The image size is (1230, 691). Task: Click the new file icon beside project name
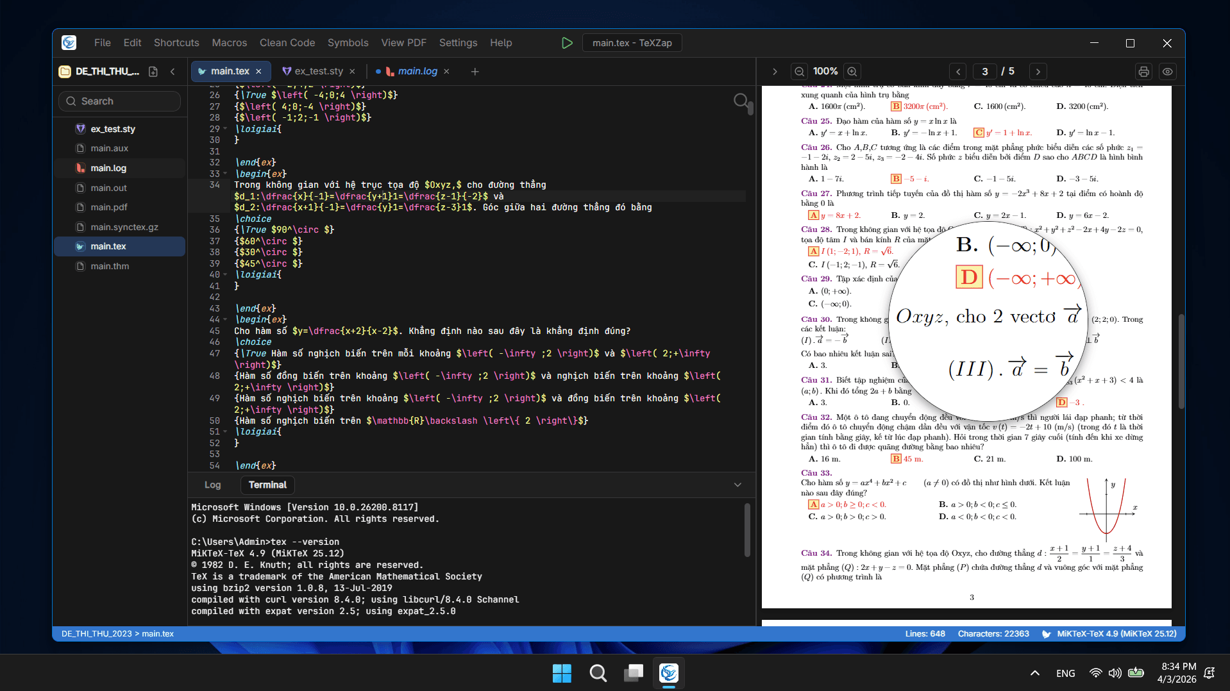point(153,71)
